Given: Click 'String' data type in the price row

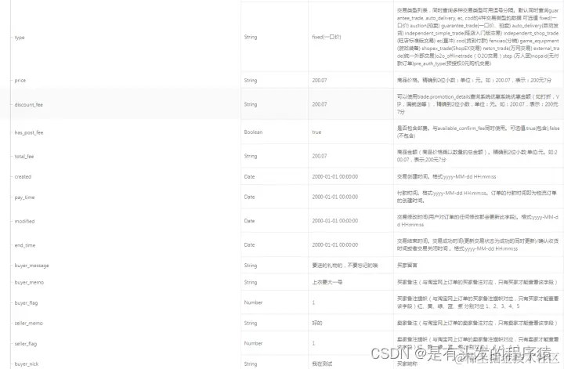Looking at the screenshot, I should (251, 80).
